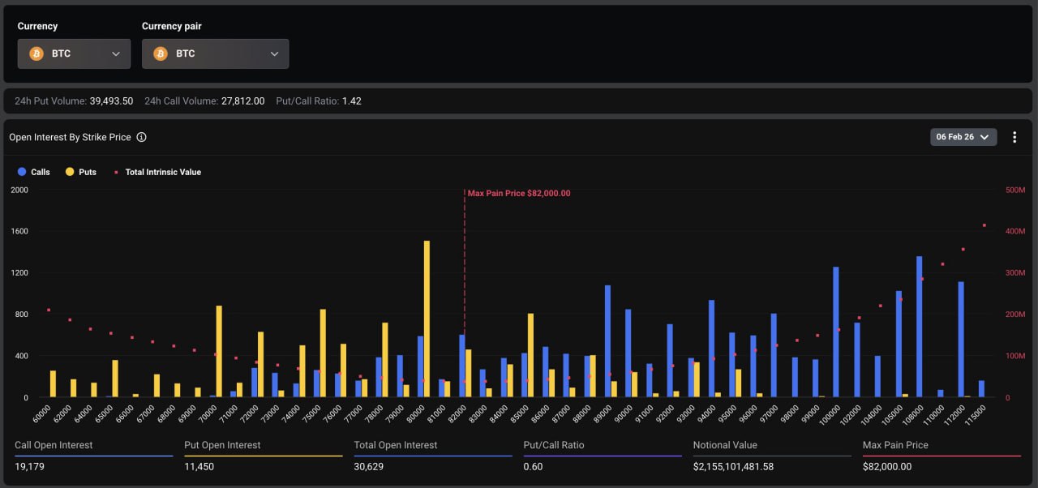Click the red Total Intrinsic Value marker icon
1038x488 pixels.
coord(117,172)
